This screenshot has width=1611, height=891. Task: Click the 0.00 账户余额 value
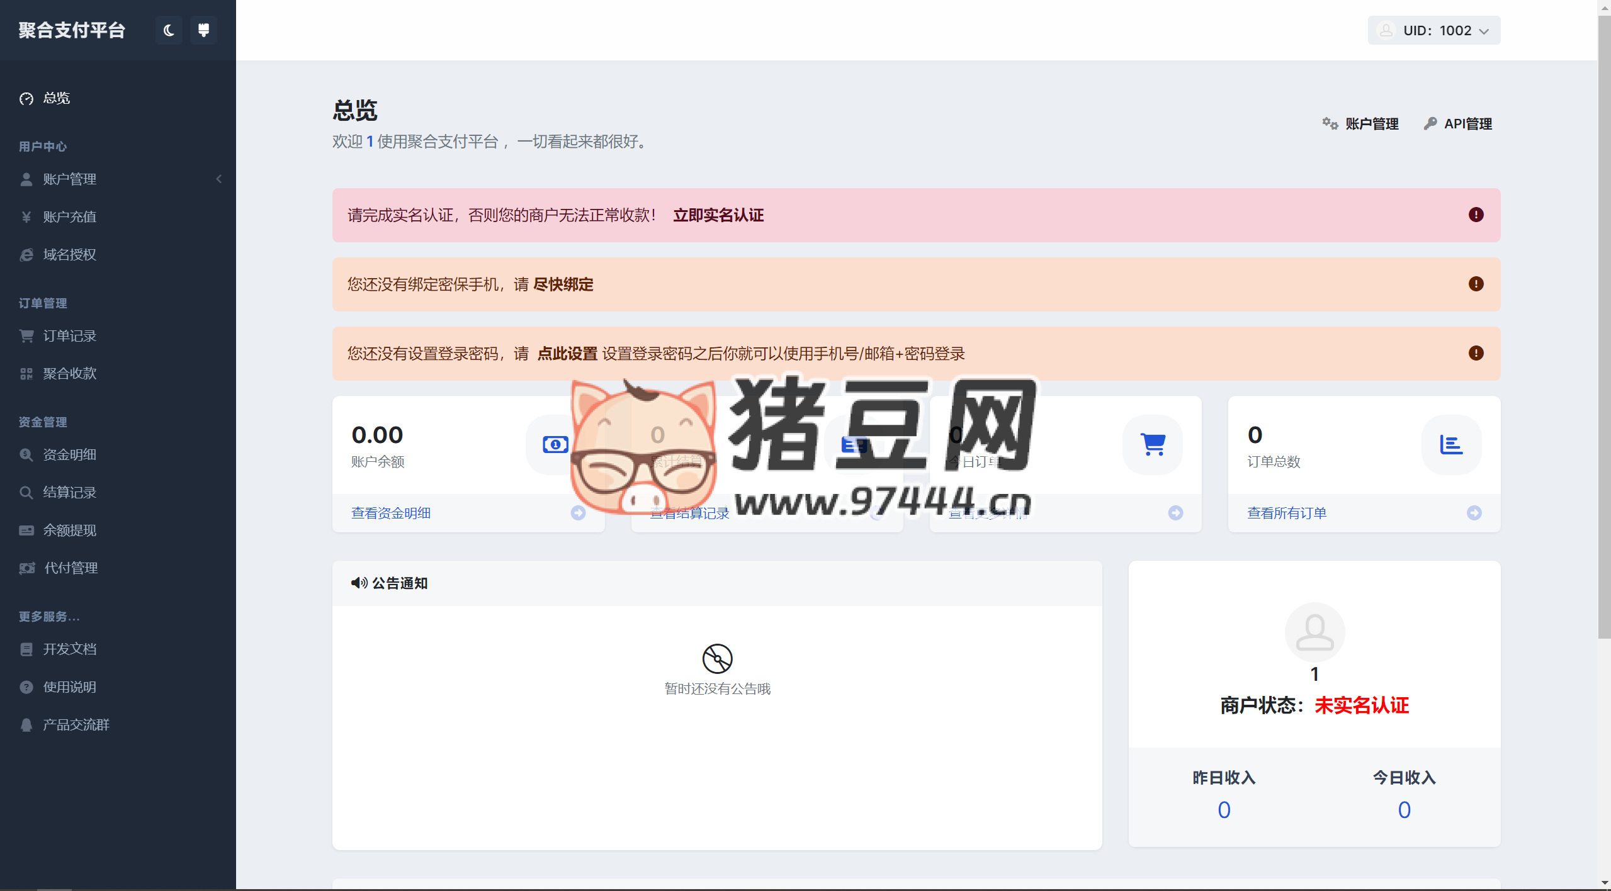point(377,435)
